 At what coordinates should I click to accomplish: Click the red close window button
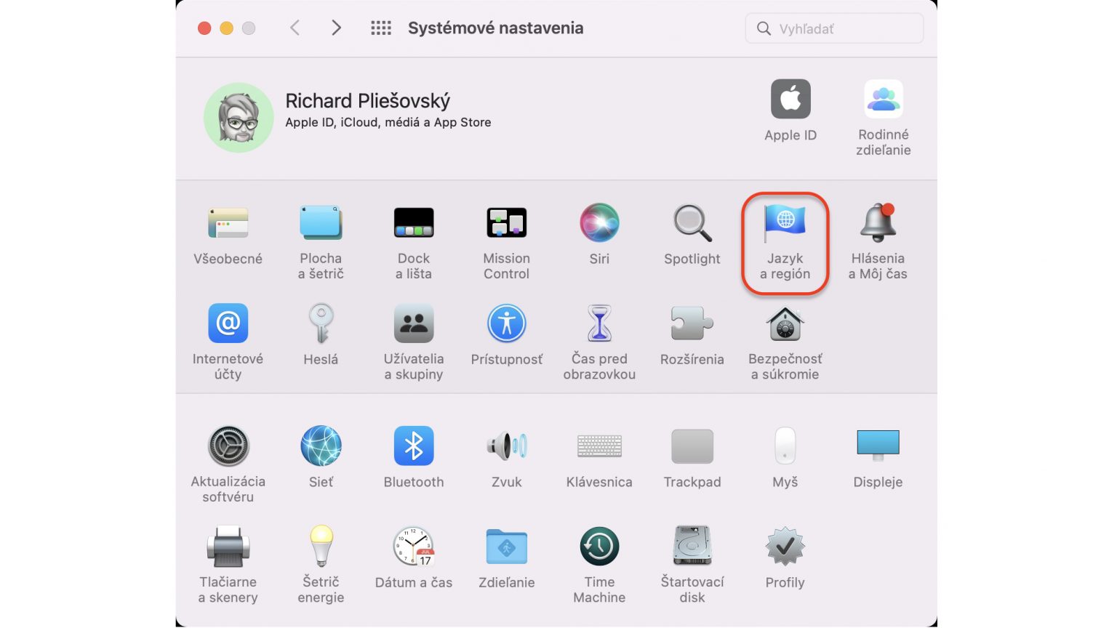[x=204, y=28]
